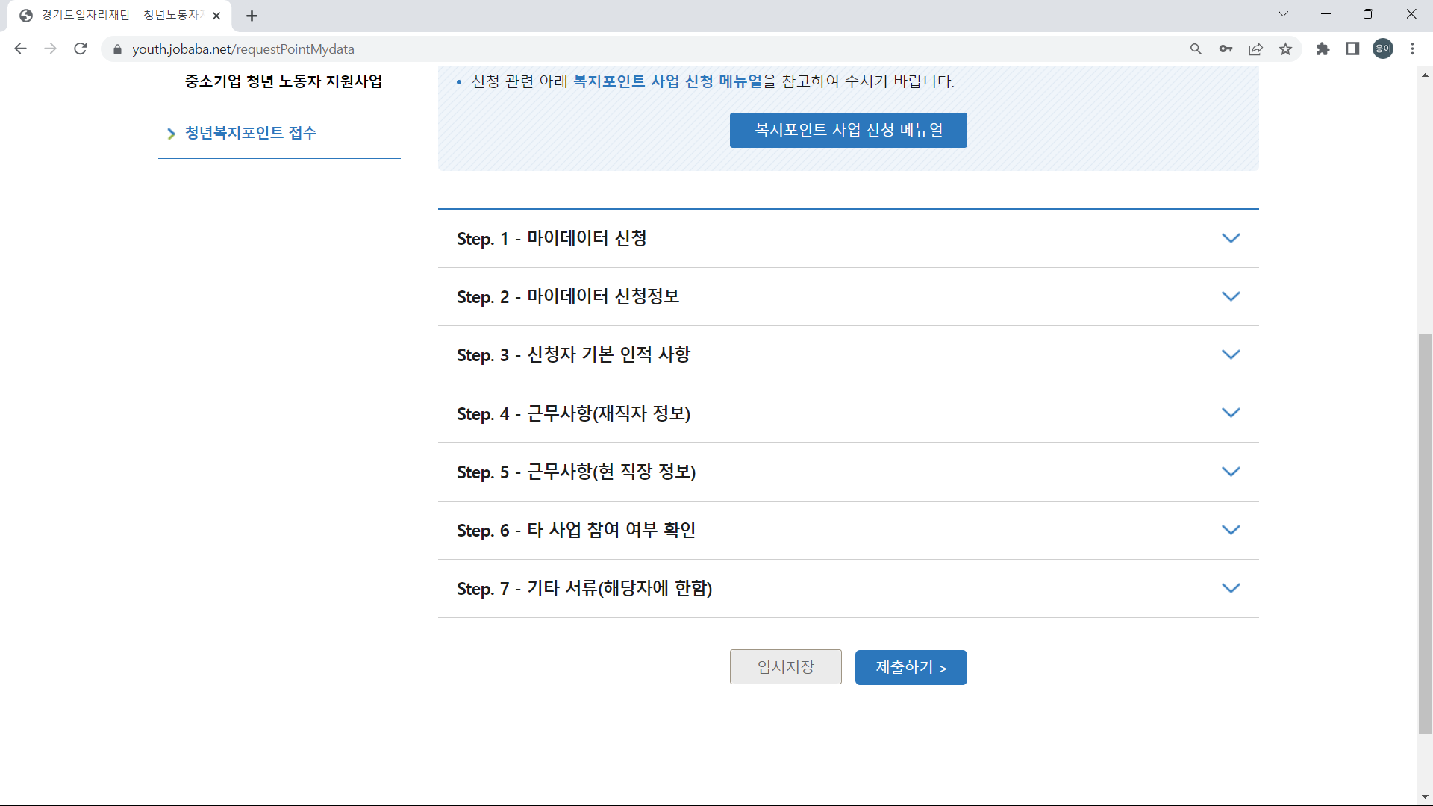Open the Chrome three-dot menu

point(1413,49)
